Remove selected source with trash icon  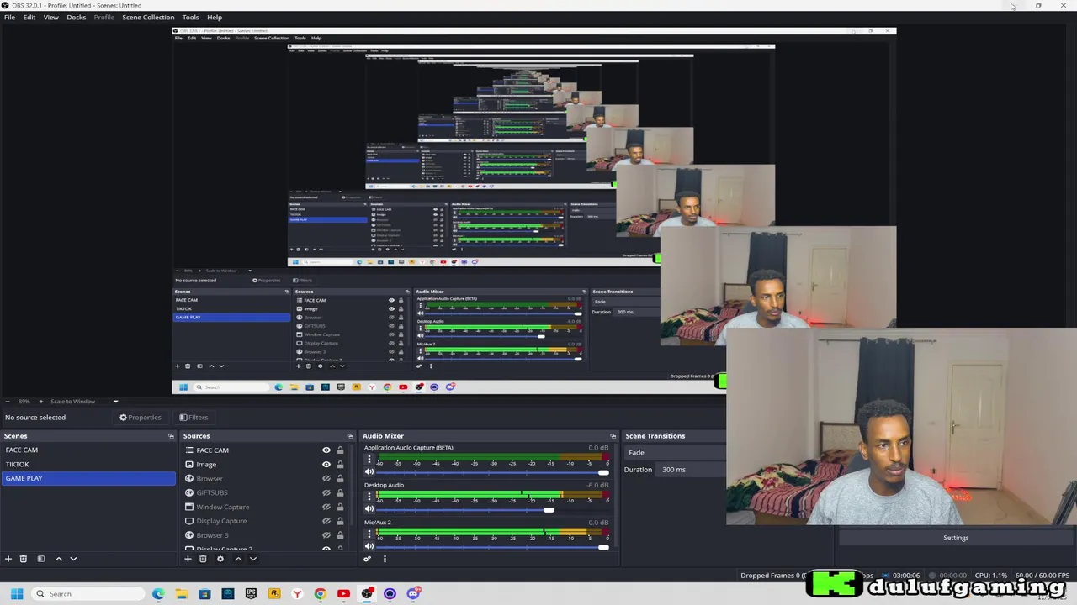coord(203,559)
